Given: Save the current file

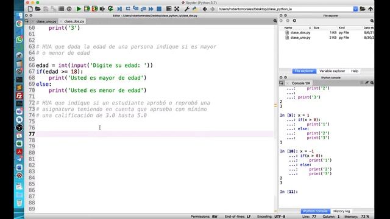Looking at the screenshot, I should click(x=46, y=9).
